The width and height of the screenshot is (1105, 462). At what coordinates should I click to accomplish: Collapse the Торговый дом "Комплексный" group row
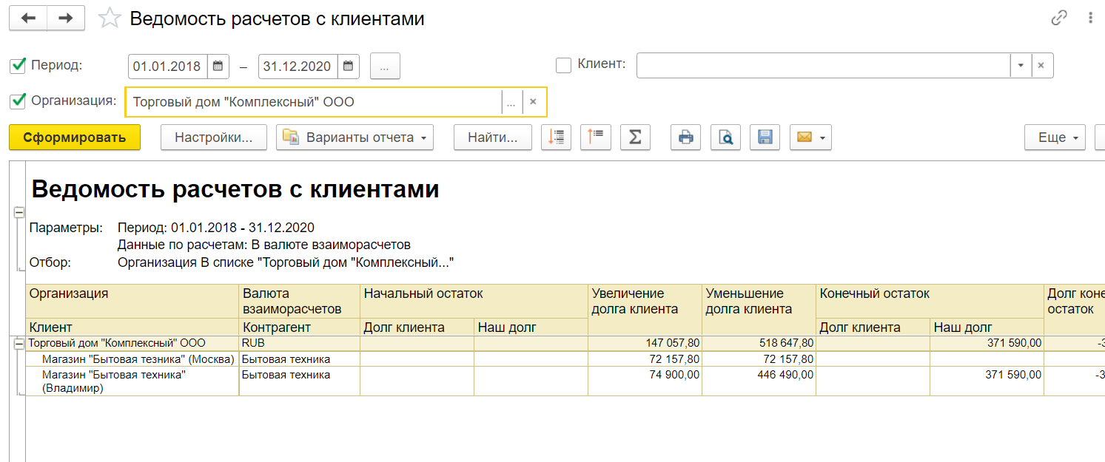[19, 344]
